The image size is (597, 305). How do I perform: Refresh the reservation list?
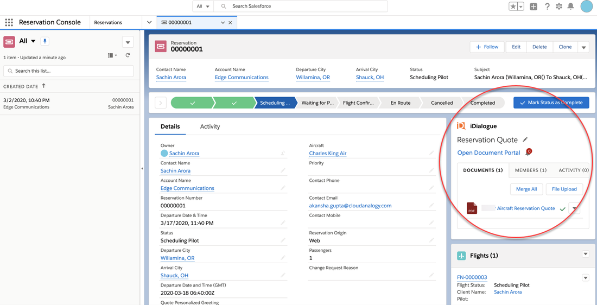point(128,55)
